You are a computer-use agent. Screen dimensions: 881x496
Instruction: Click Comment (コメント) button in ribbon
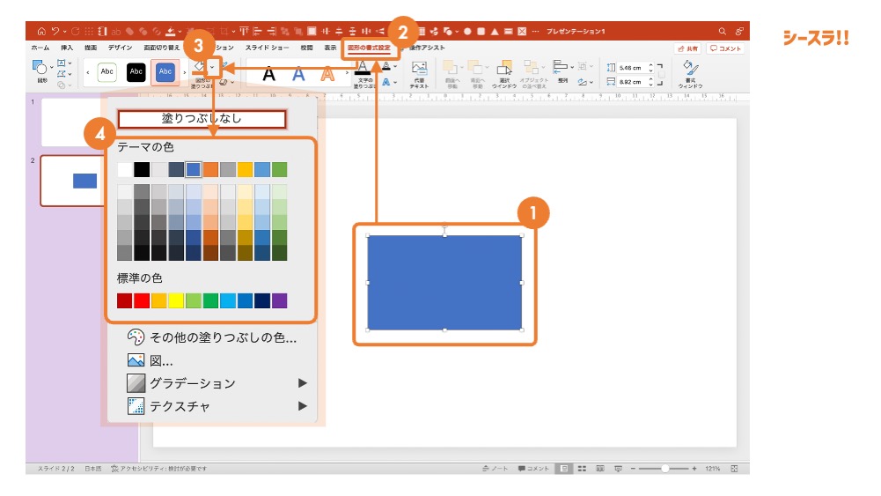tap(725, 48)
